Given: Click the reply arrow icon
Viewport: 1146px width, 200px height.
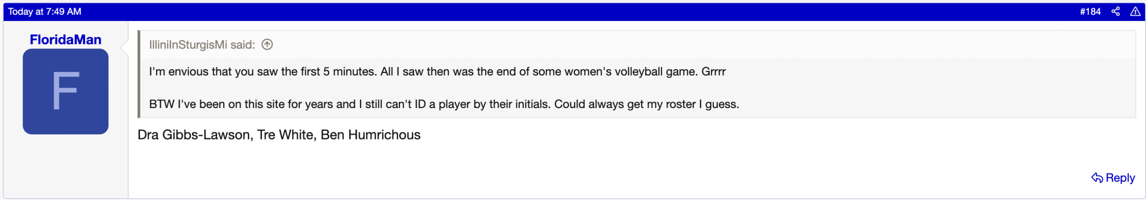Looking at the screenshot, I should (1096, 178).
